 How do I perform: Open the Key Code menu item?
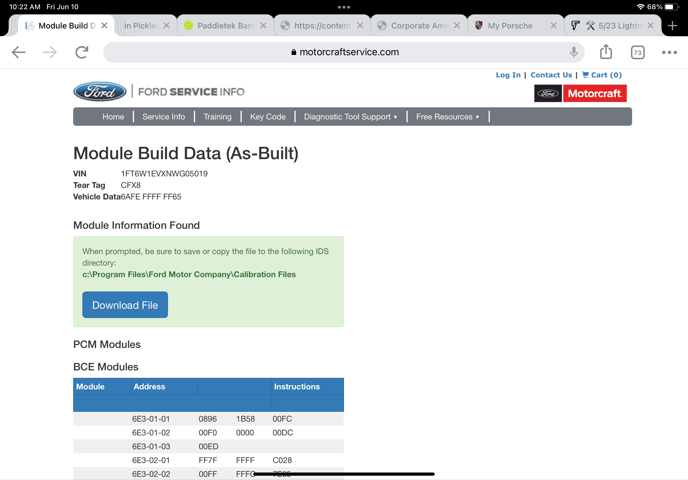tap(268, 117)
